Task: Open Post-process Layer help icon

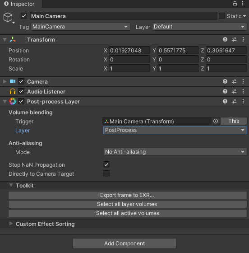Action: click(x=225, y=101)
